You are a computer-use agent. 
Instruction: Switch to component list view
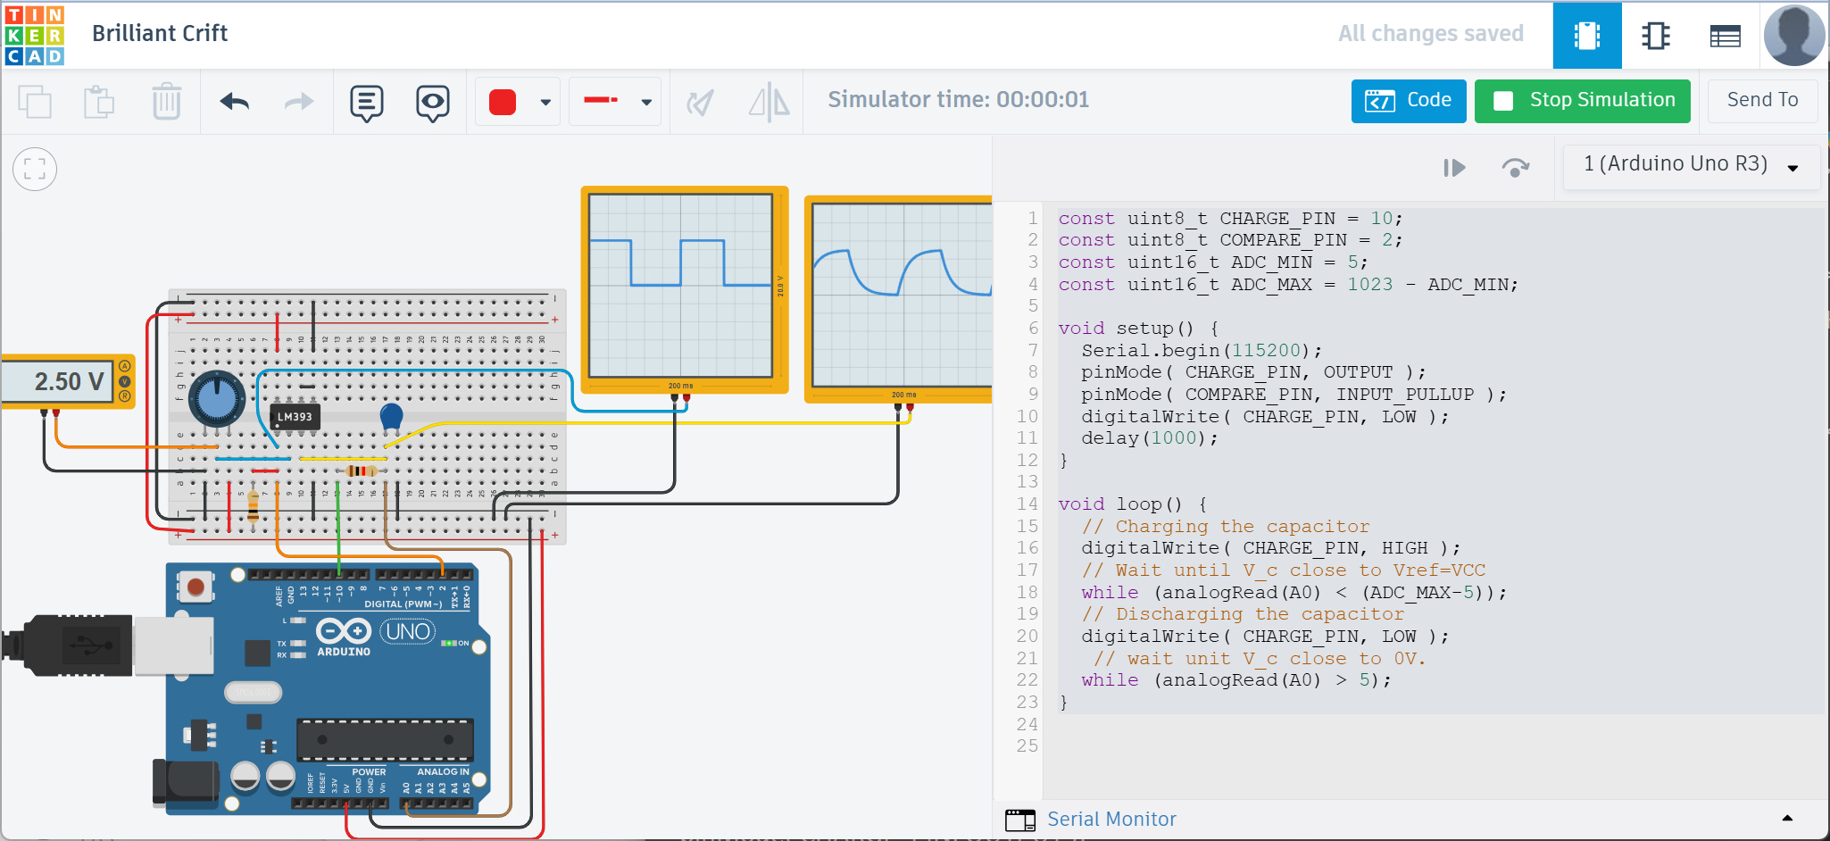tap(1724, 36)
